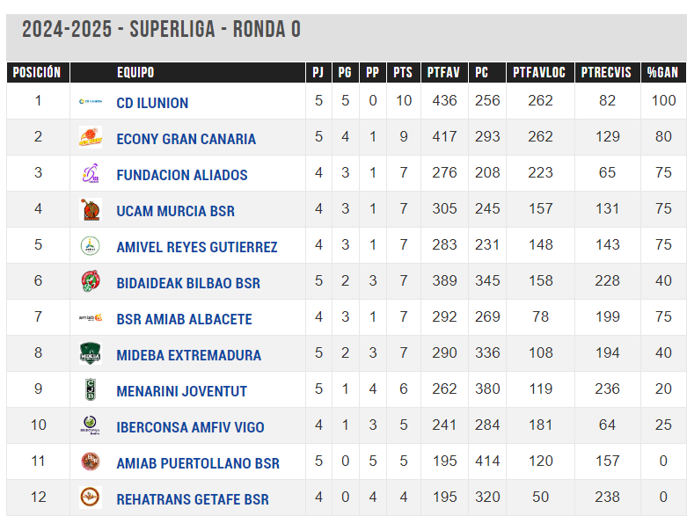Click the Iberconsa Amfiv Vigo logo
Viewport: 687px width, 523px height.
pos(91,425)
